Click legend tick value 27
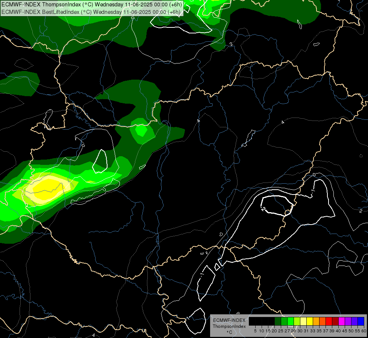Viewport: 368px width, 338px height. [x=288, y=331]
